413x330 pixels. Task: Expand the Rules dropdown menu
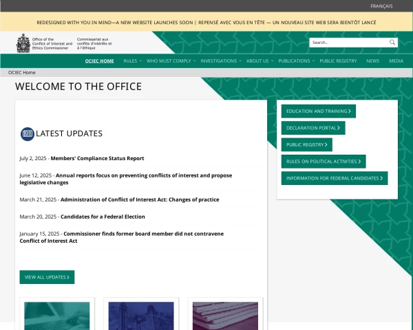click(x=132, y=60)
